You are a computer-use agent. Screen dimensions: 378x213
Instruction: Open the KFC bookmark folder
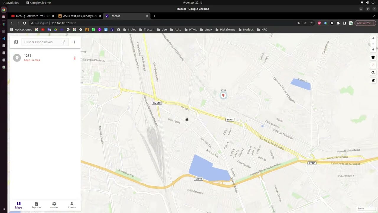262,30
